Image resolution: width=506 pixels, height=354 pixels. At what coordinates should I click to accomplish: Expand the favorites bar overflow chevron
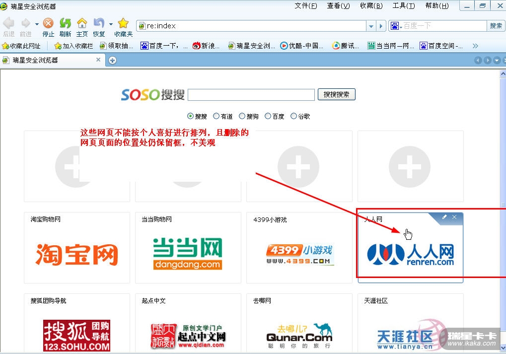point(475,46)
